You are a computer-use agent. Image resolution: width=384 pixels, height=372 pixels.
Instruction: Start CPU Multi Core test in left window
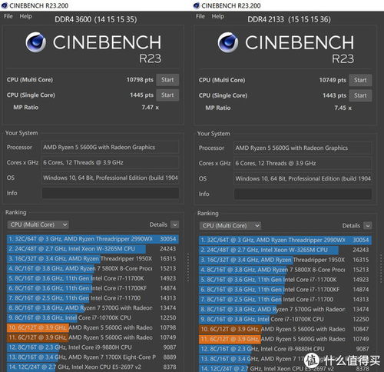click(x=167, y=80)
